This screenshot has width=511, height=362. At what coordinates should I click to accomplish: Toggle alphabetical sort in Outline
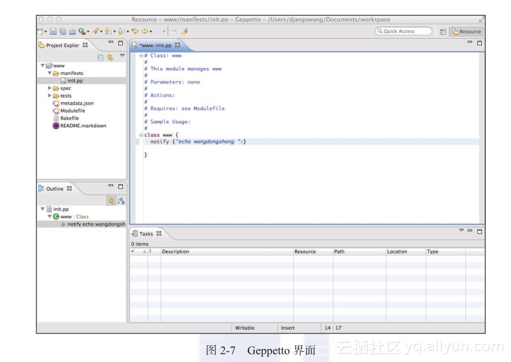coord(121,200)
